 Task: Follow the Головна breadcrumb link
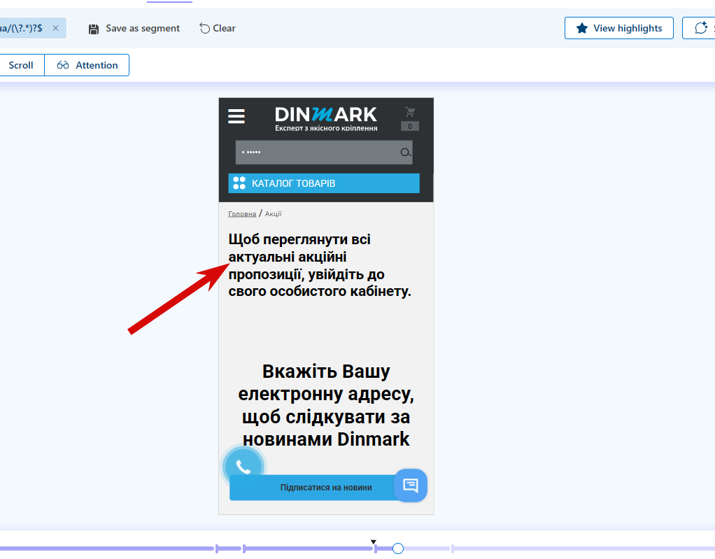tap(242, 214)
